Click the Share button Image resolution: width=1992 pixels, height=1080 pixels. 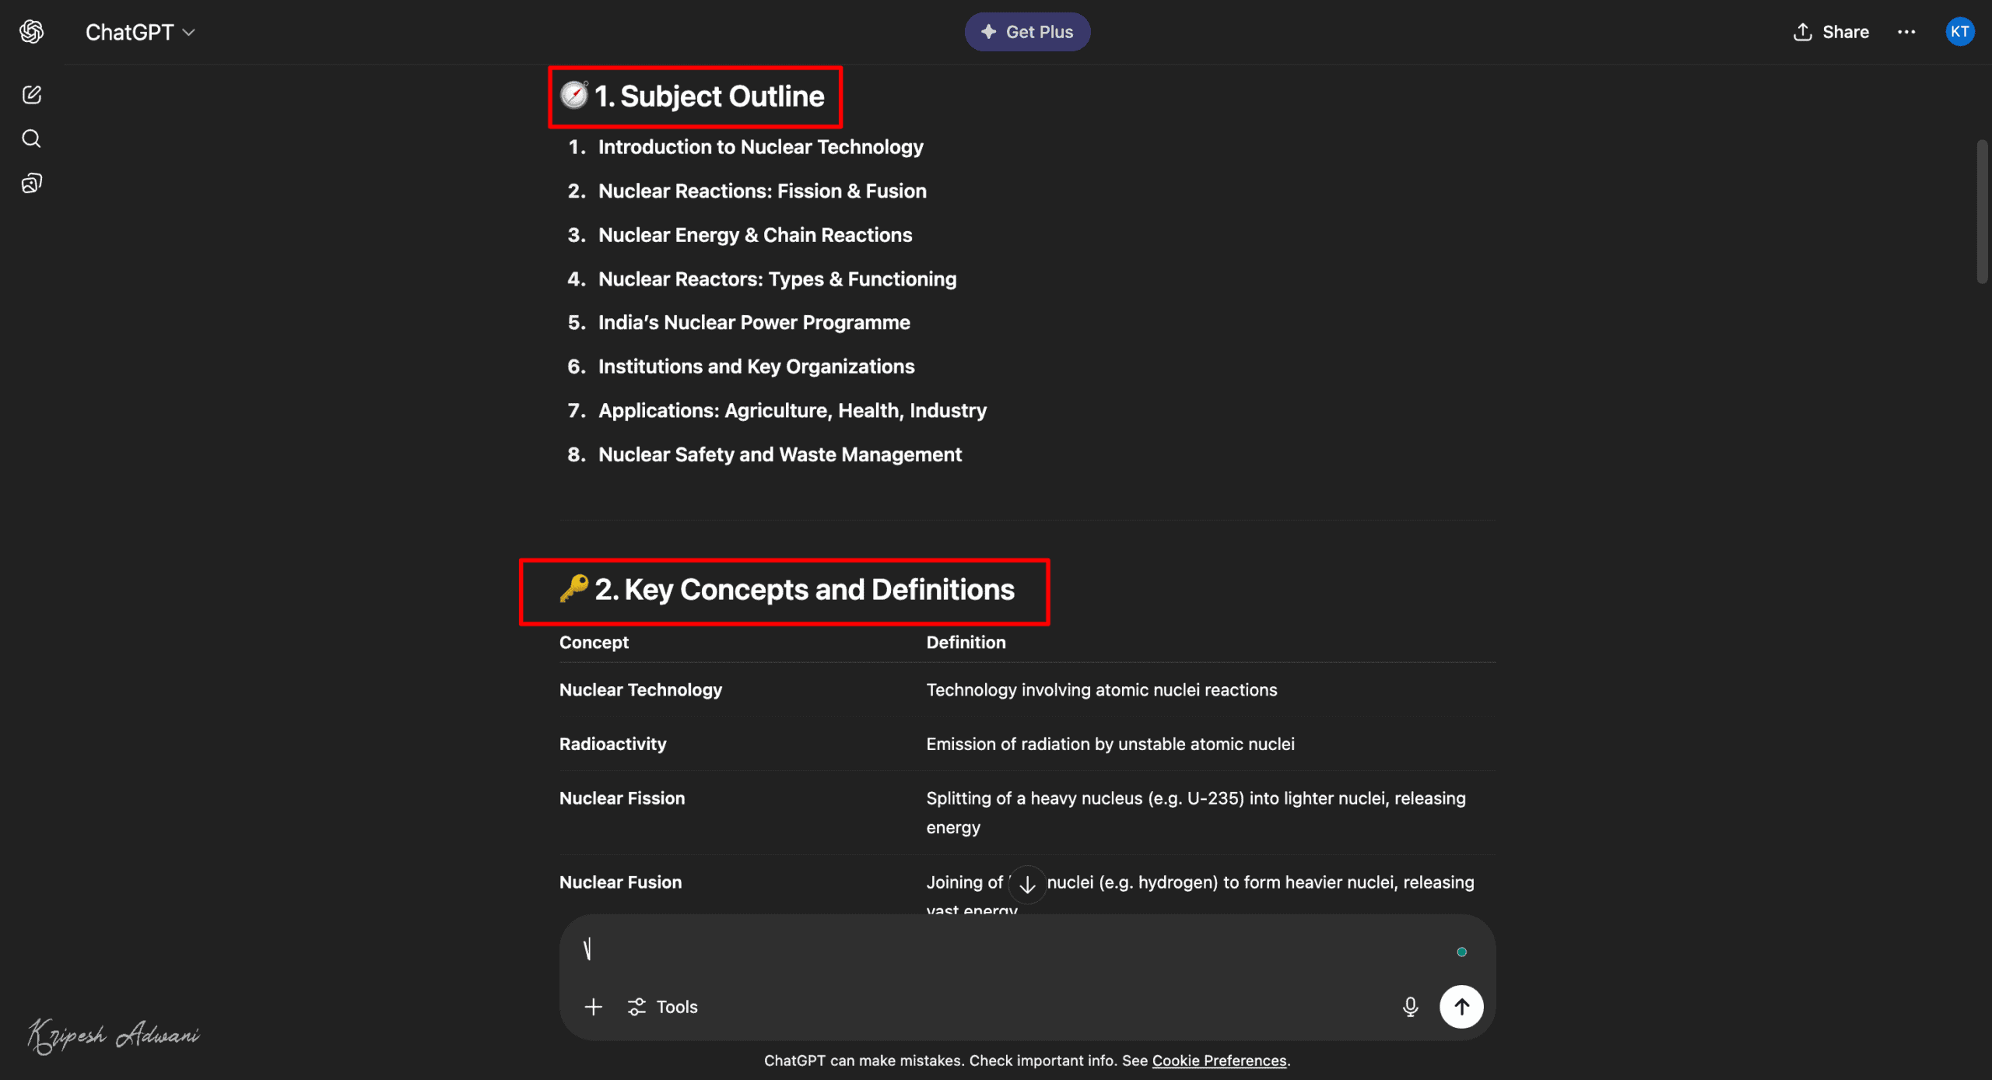pos(1831,32)
